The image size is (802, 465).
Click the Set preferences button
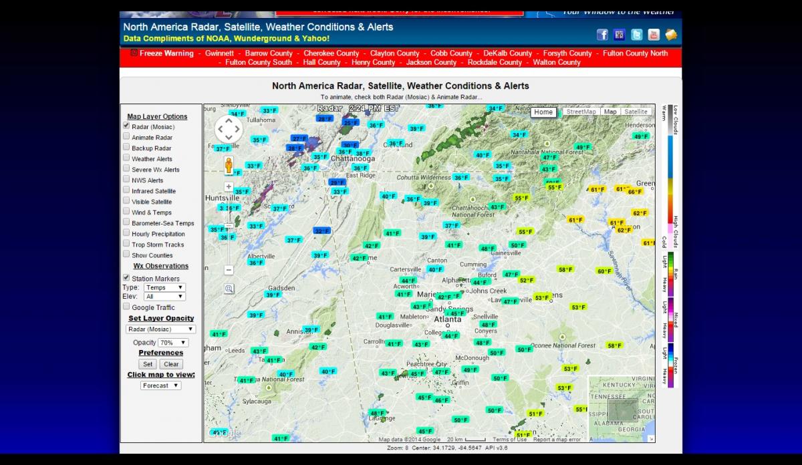point(148,364)
